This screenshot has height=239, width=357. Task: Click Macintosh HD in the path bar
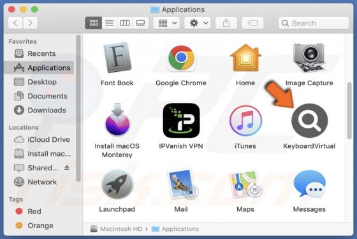pyautogui.click(x=117, y=229)
